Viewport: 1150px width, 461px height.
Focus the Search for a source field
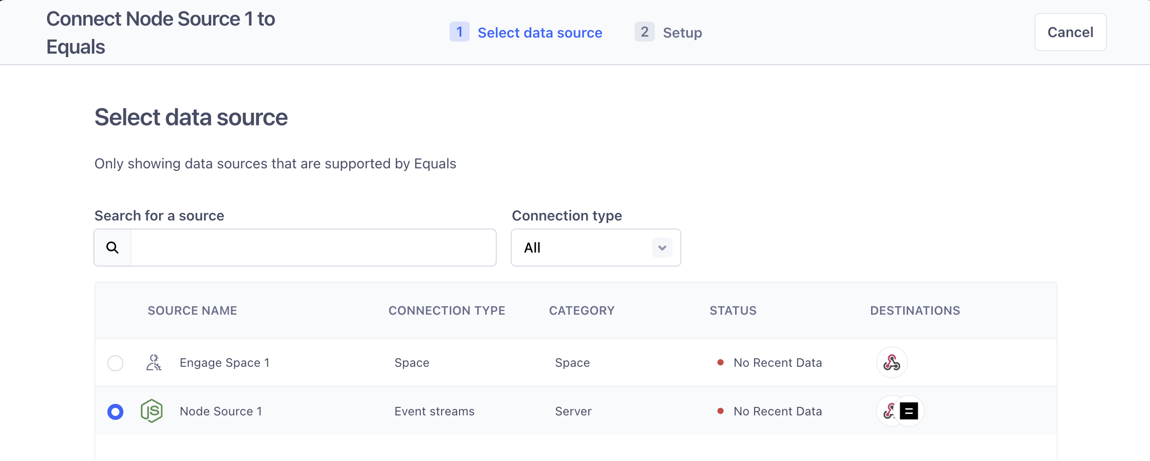pos(313,248)
